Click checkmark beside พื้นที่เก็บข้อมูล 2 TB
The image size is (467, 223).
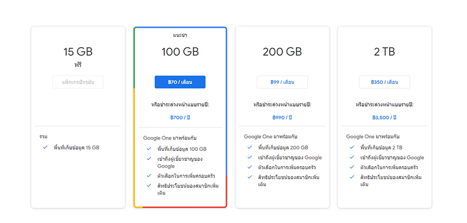(x=352, y=147)
